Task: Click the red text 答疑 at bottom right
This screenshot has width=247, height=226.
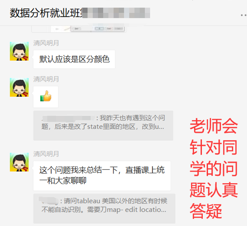Action: coord(206,211)
